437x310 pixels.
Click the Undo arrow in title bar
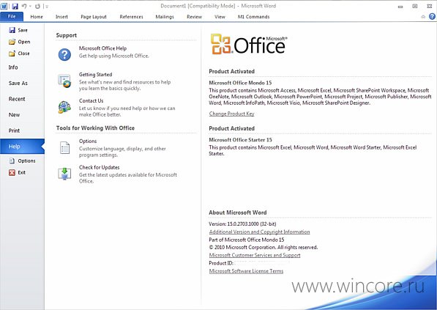point(24,6)
